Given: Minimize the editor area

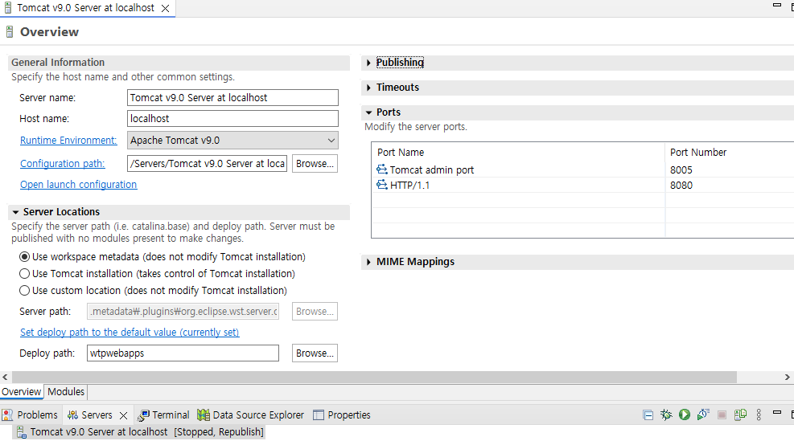Looking at the screenshot, I should pos(777,5).
